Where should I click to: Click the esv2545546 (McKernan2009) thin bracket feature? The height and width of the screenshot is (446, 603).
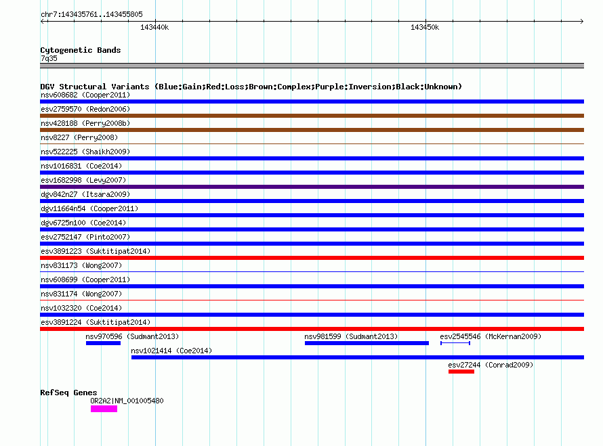click(455, 343)
